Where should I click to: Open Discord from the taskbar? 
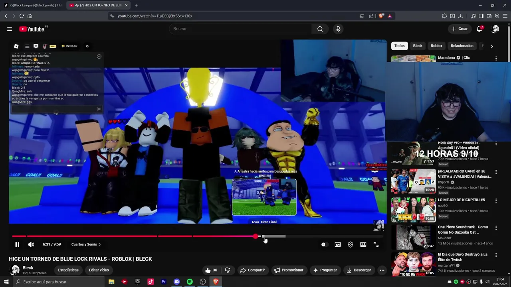click(176, 282)
